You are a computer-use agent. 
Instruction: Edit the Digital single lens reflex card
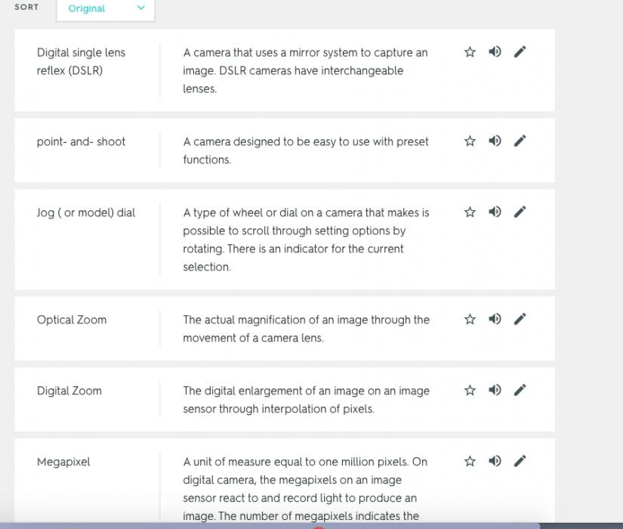point(520,52)
